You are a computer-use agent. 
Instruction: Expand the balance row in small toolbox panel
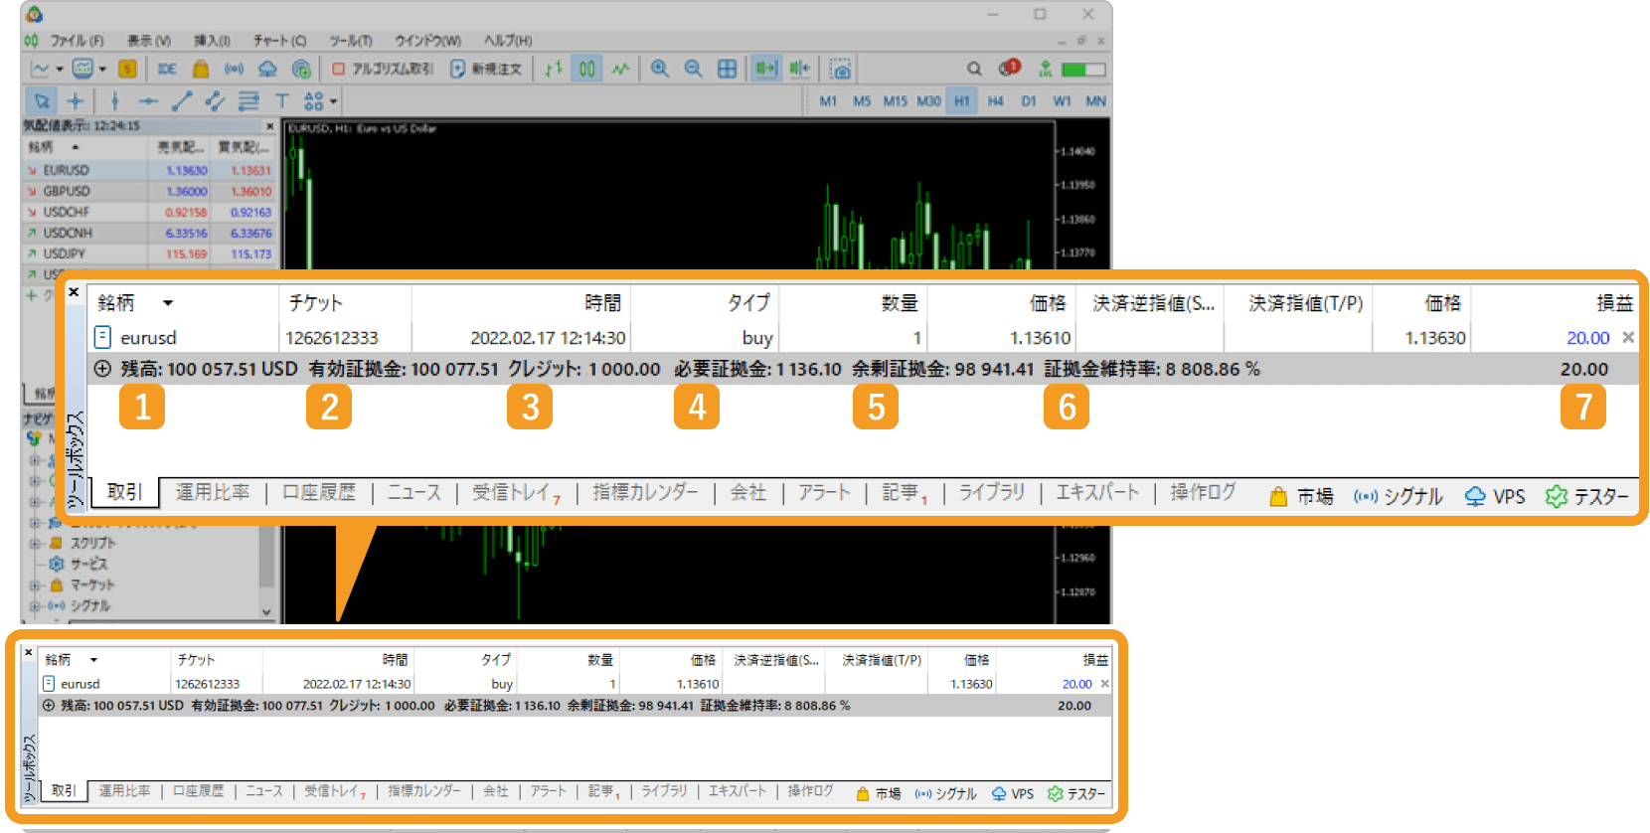(x=48, y=706)
